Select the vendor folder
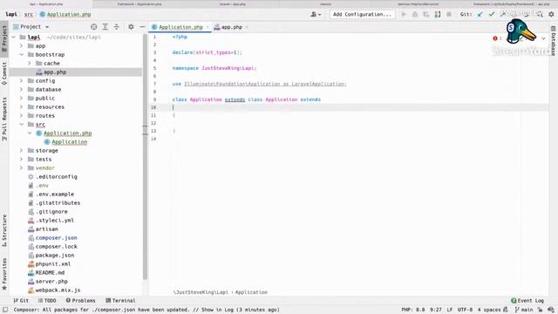The width and height of the screenshot is (558, 314). [x=44, y=168]
